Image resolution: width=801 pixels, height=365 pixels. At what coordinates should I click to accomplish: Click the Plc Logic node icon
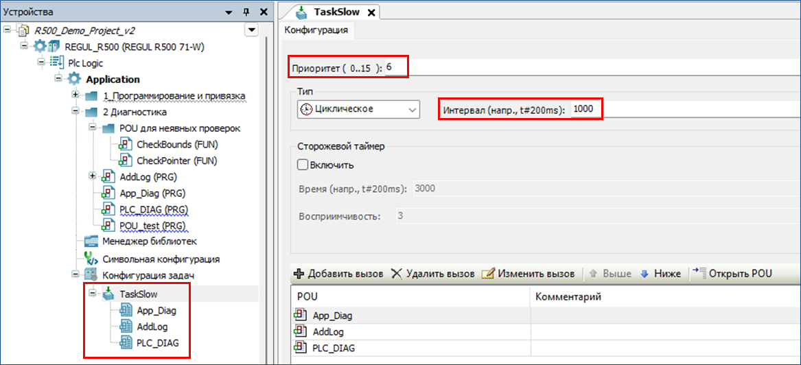coord(58,63)
